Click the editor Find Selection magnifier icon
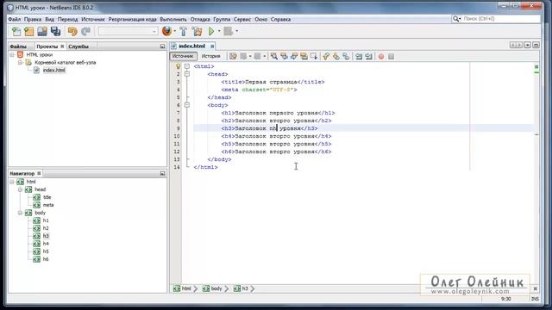 (274, 56)
